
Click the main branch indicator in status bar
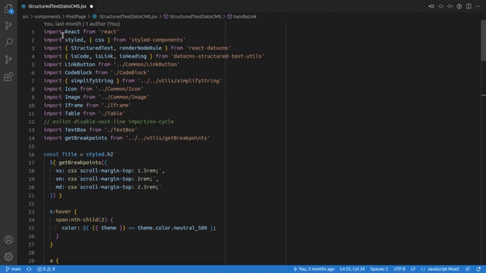click(x=13, y=269)
